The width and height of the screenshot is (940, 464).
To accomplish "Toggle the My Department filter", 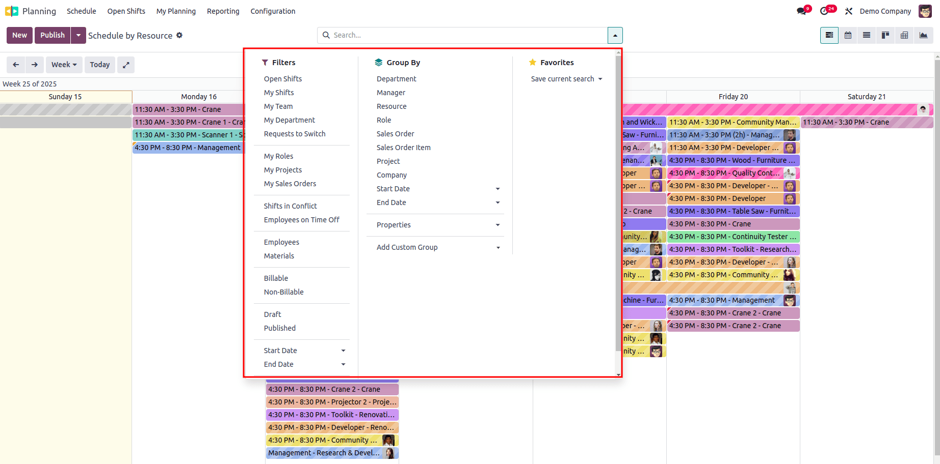I will (x=290, y=120).
